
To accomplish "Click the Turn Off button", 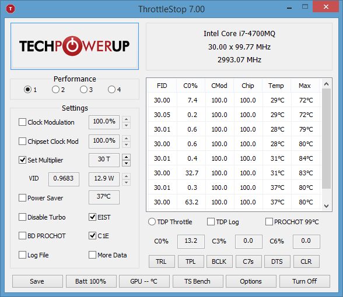I will pos(304,281).
